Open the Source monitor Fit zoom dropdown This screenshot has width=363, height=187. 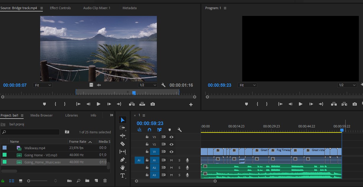click(x=43, y=85)
